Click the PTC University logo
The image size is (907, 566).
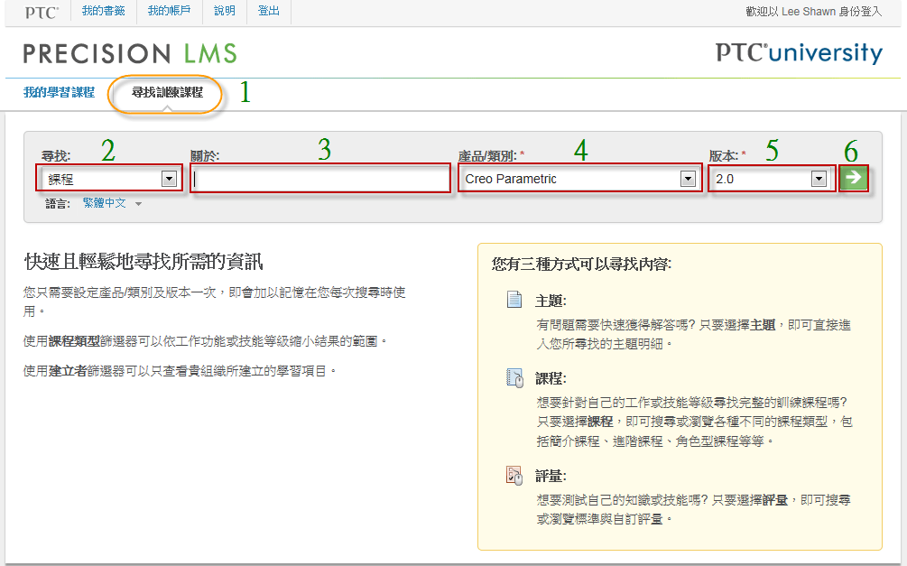coord(799,52)
